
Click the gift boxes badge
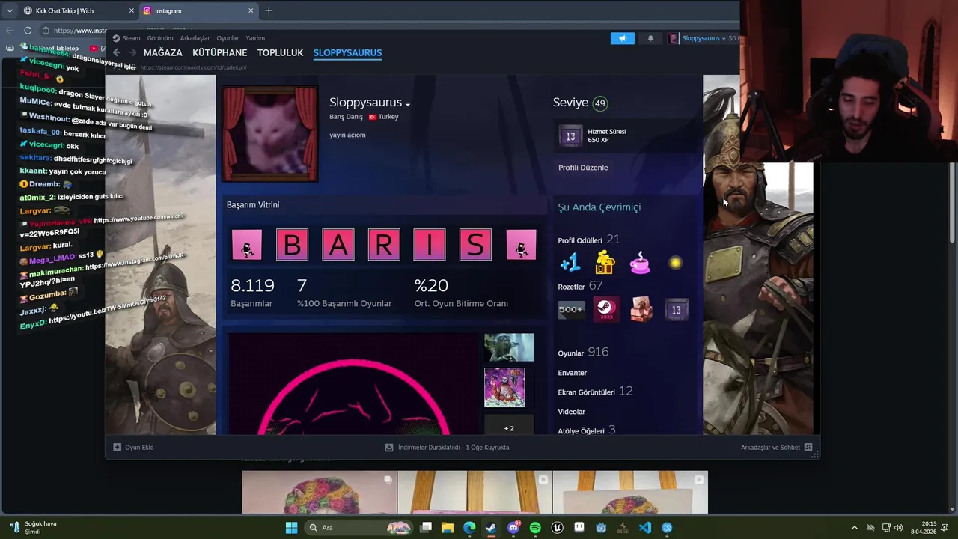point(641,309)
